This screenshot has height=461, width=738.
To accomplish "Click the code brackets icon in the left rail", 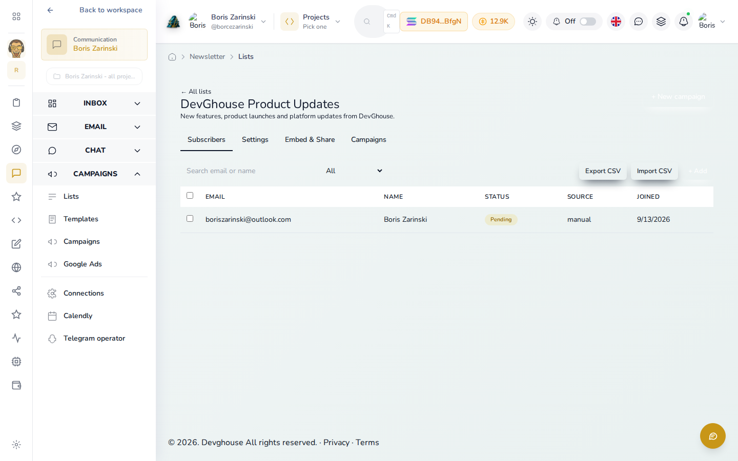I will pyautogui.click(x=16, y=220).
